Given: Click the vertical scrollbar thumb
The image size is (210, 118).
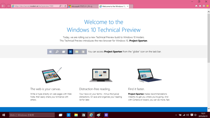Looking at the screenshot, I should [209, 38].
